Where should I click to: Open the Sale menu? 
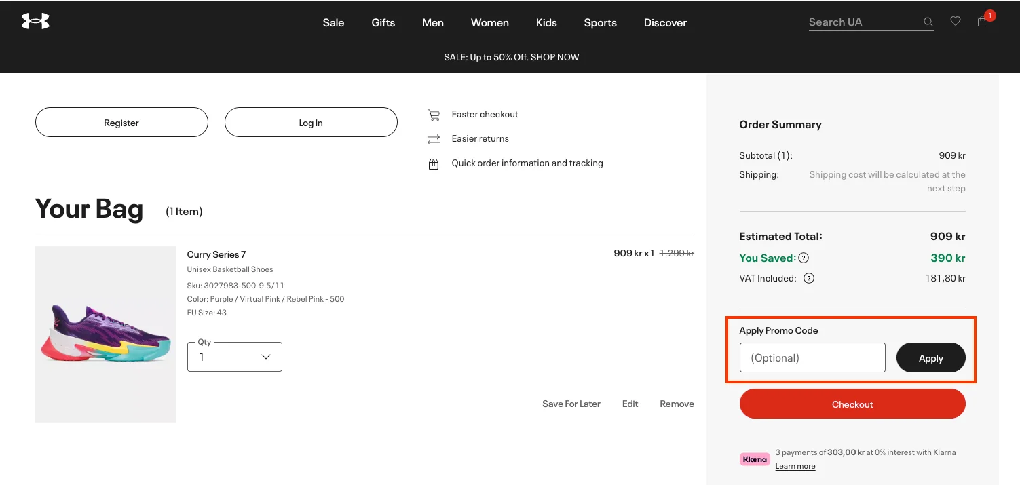pyautogui.click(x=333, y=22)
